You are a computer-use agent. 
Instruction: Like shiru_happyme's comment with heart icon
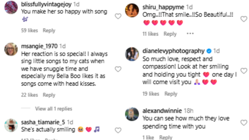244,19
